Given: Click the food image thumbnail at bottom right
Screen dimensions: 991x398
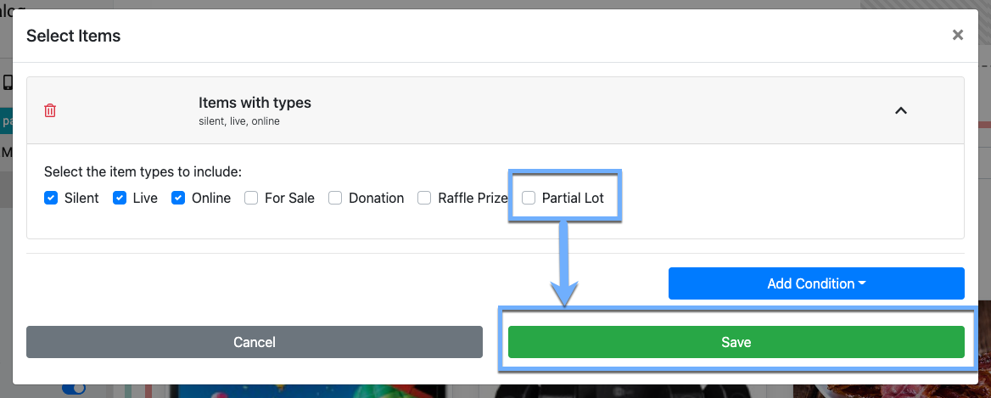Looking at the screenshot, I should pos(891,391).
